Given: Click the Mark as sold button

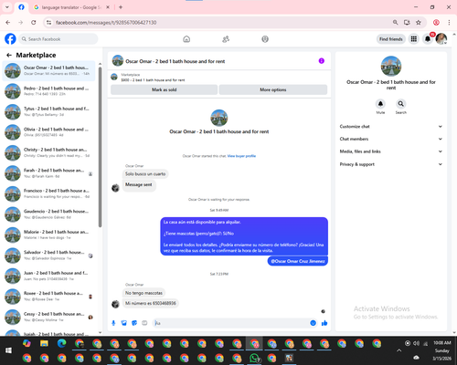Looking at the screenshot, I should 164,89.
